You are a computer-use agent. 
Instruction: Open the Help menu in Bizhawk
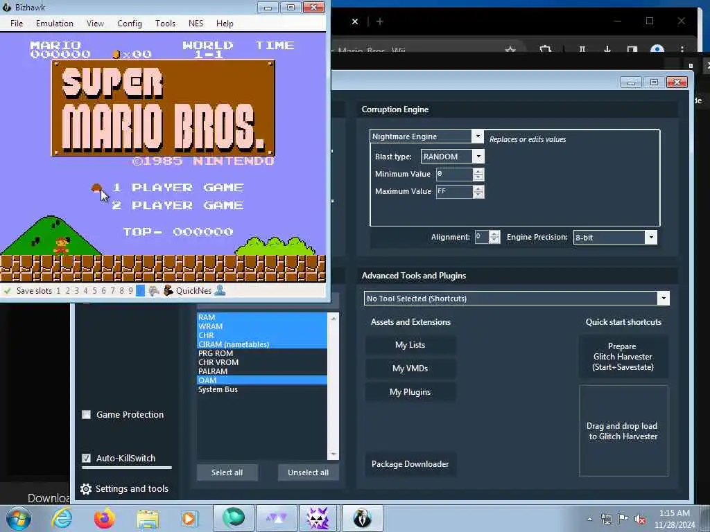coord(225,24)
